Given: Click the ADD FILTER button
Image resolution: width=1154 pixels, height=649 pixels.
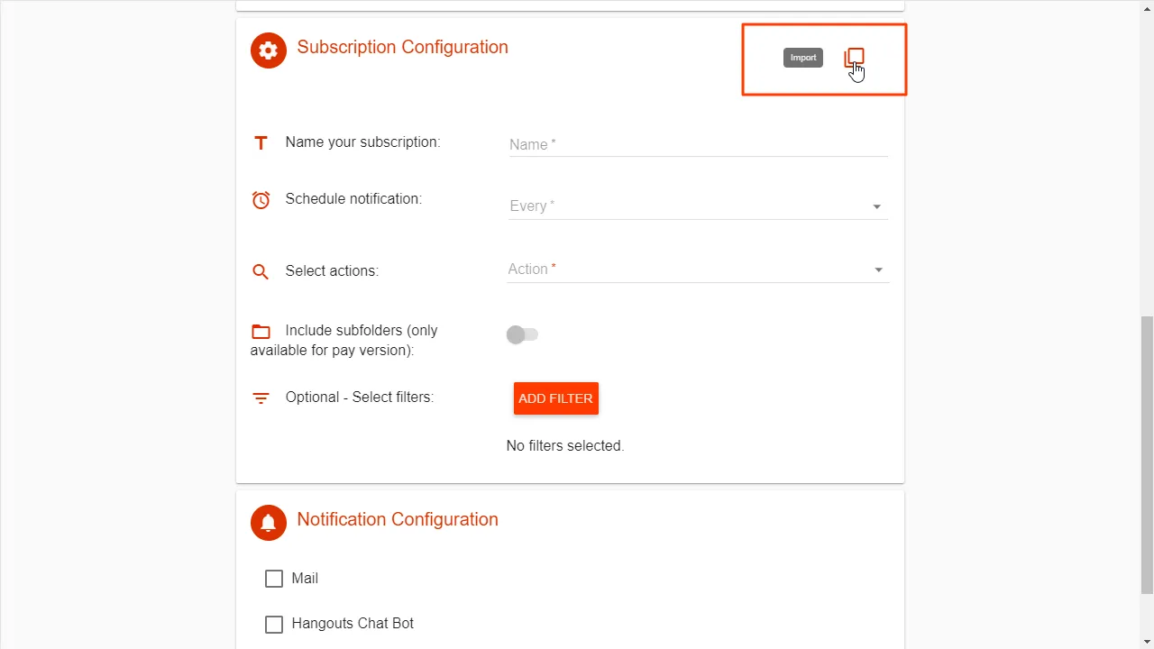Looking at the screenshot, I should (556, 398).
